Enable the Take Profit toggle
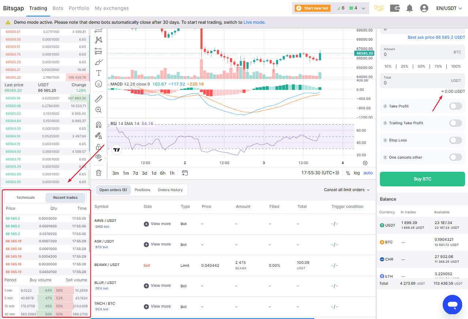Viewport: 468px width, 319px height. coord(456,106)
